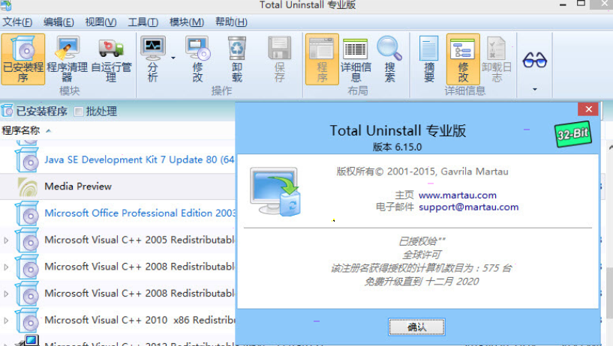Open the 编辑(E) menu
Screen dimensions: 613x346
(59, 22)
